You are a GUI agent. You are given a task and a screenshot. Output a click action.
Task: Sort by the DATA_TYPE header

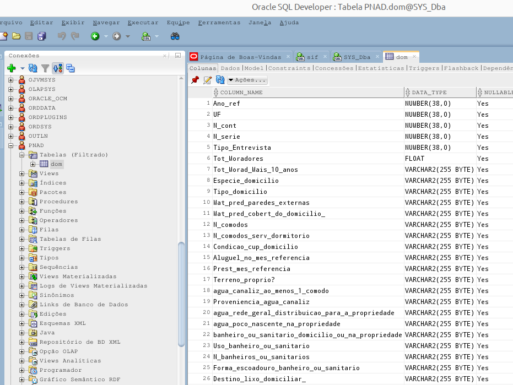[x=440, y=93]
